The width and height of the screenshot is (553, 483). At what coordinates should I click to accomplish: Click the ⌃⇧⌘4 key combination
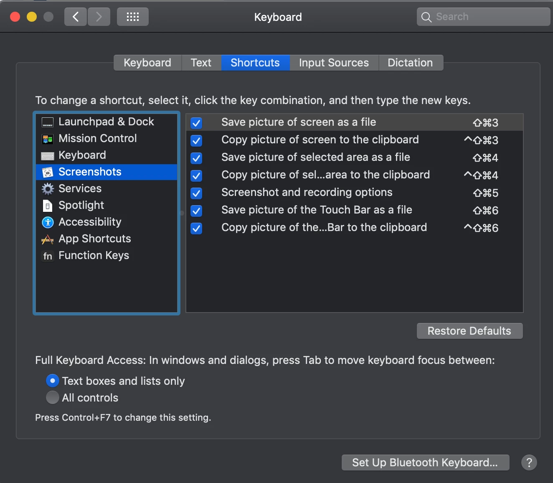(x=481, y=175)
